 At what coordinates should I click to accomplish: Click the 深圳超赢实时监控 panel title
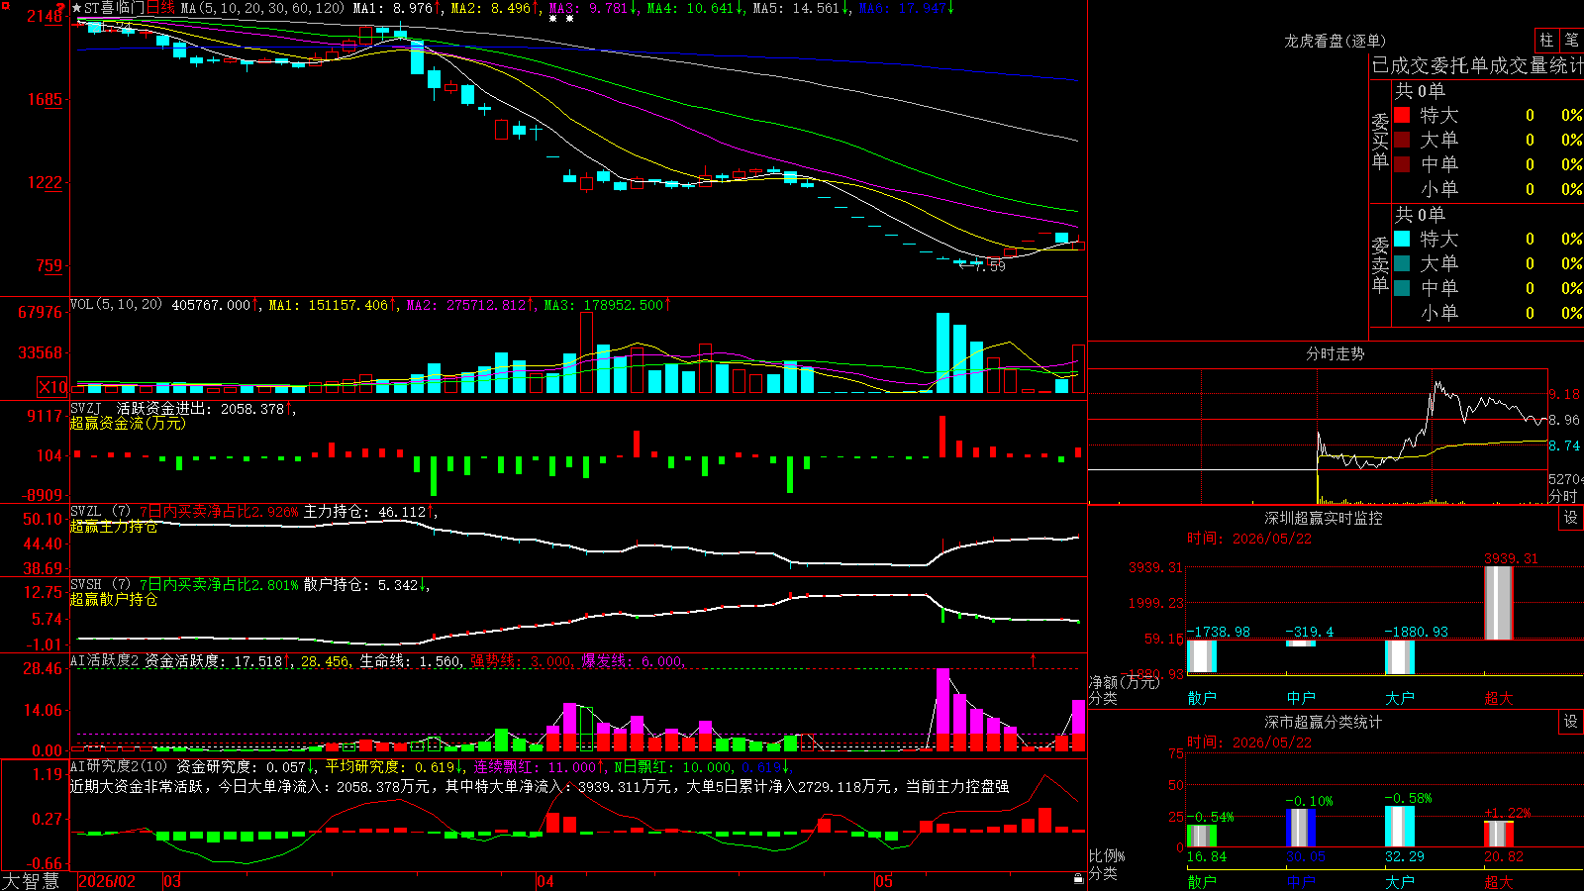click(x=1324, y=518)
